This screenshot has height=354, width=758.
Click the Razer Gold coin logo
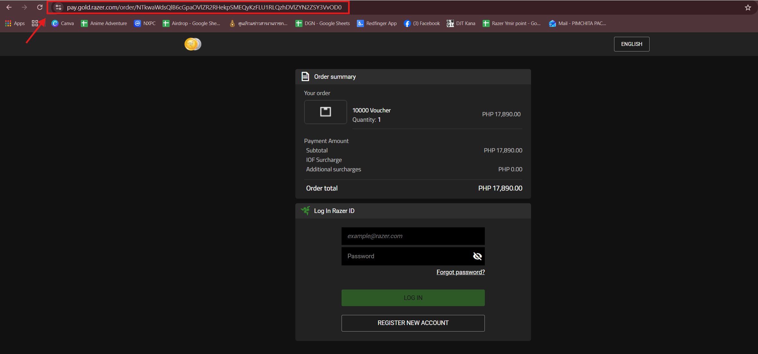tap(193, 44)
